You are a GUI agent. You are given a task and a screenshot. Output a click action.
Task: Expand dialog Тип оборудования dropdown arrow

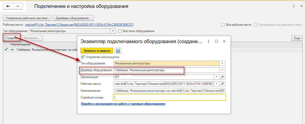(x=222, y=63)
